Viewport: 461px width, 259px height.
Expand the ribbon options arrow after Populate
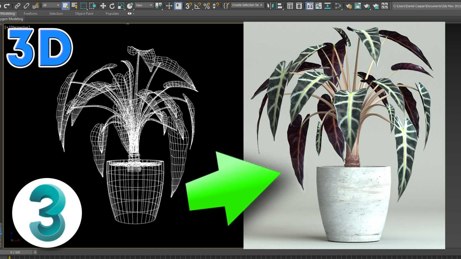click(134, 13)
